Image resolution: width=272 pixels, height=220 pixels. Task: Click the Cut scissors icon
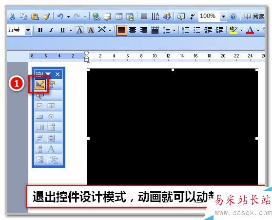(x=12, y=17)
